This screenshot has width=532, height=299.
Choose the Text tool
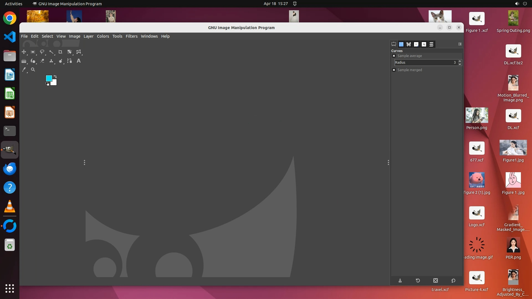tap(79, 61)
